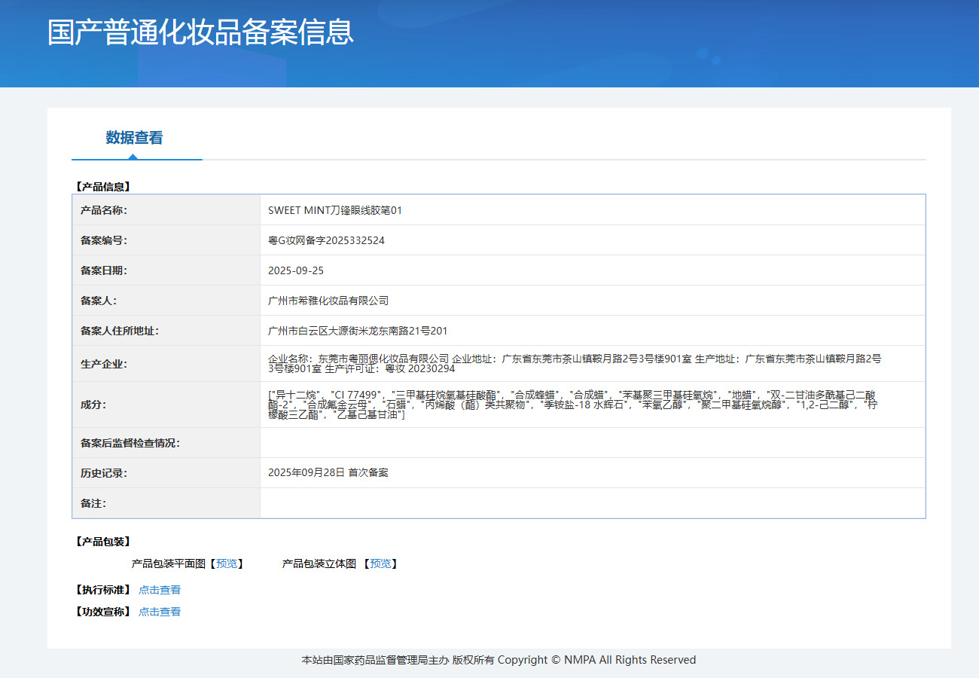This screenshot has height=678, width=979.
Task: Click the 备案日期 row label
Action: click(104, 270)
